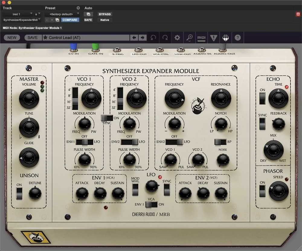Click the redo arrow icon in toolbar
Image resolution: width=302 pixels, height=251 pixels.
[x=165, y=37]
